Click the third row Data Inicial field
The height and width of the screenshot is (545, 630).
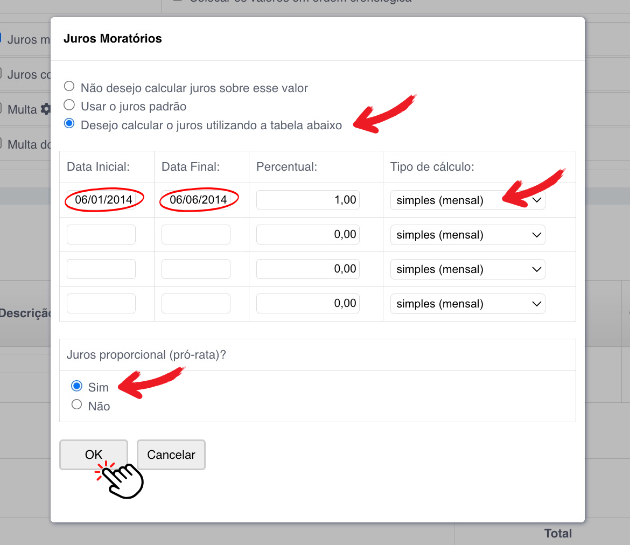[101, 269]
